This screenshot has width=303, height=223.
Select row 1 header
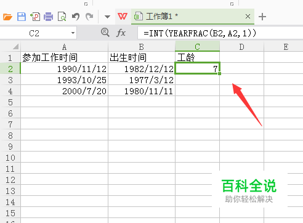[10, 57]
